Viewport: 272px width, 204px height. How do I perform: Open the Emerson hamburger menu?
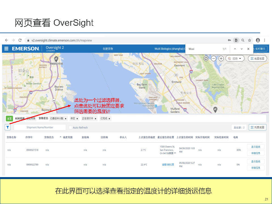click(x=6, y=48)
